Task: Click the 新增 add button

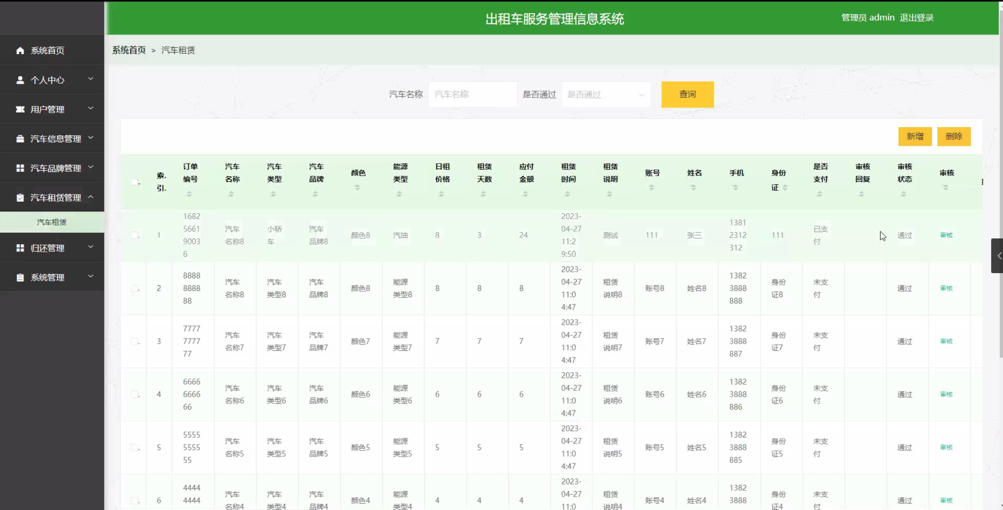Action: [914, 136]
